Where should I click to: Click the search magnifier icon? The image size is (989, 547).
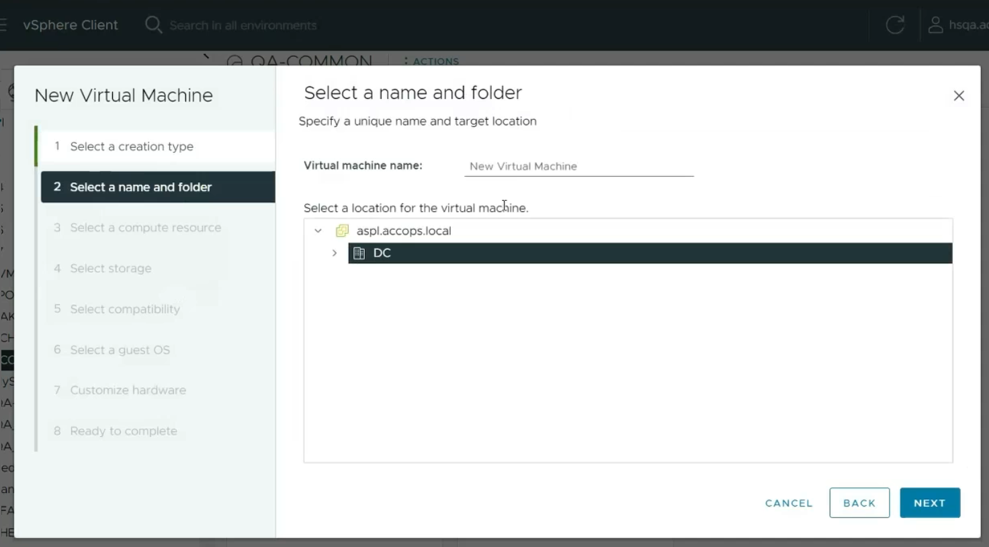click(153, 25)
